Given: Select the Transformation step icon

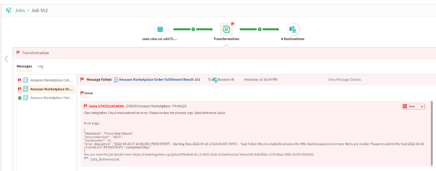Looking at the screenshot, I should tap(226, 29).
